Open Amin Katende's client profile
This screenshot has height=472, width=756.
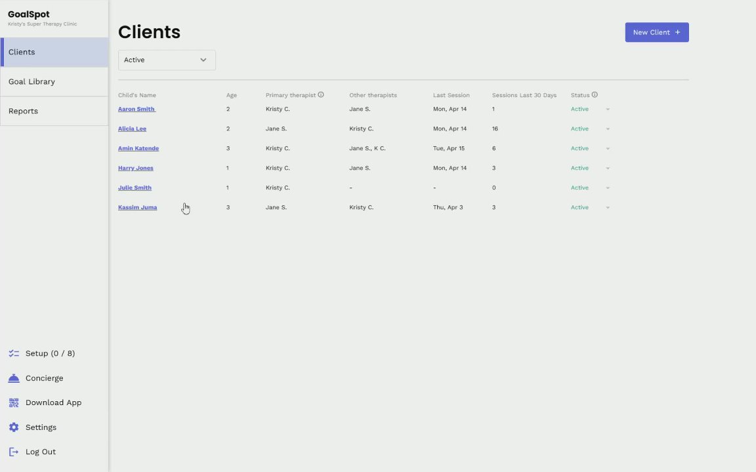(138, 148)
